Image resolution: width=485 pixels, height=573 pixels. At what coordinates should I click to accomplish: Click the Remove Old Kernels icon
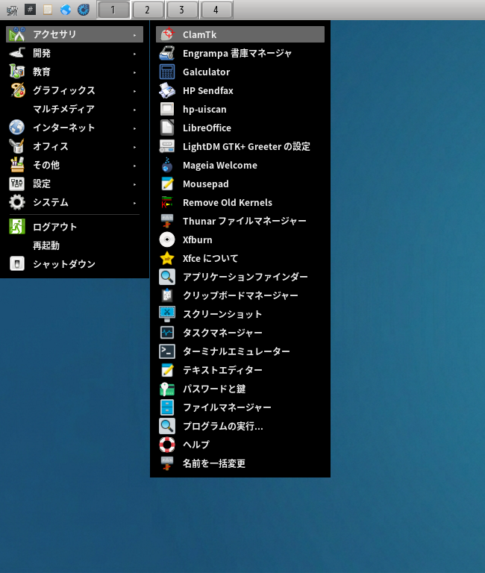pos(167,202)
